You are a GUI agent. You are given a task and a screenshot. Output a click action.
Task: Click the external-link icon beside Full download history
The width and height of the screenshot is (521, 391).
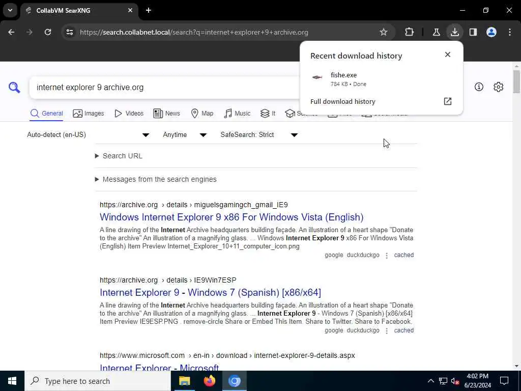(x=448, y=101)
